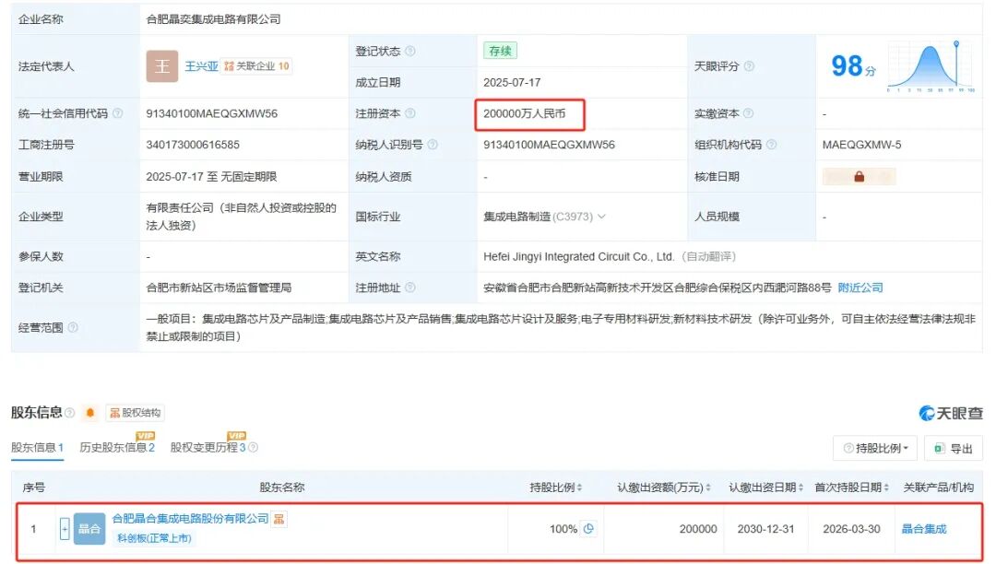Image resolution: width=996 pixels, height=564 pixels.
Task: Expand shareholder row with plus icon
Action: pyautogui.click(x=65, y=529)
